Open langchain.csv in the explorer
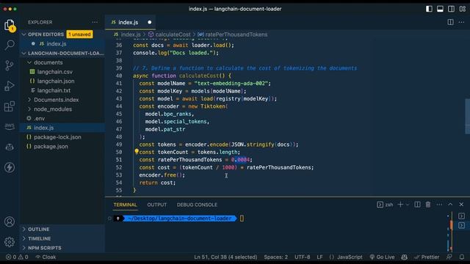Screen dimensions: 470x264 (55, 72)
